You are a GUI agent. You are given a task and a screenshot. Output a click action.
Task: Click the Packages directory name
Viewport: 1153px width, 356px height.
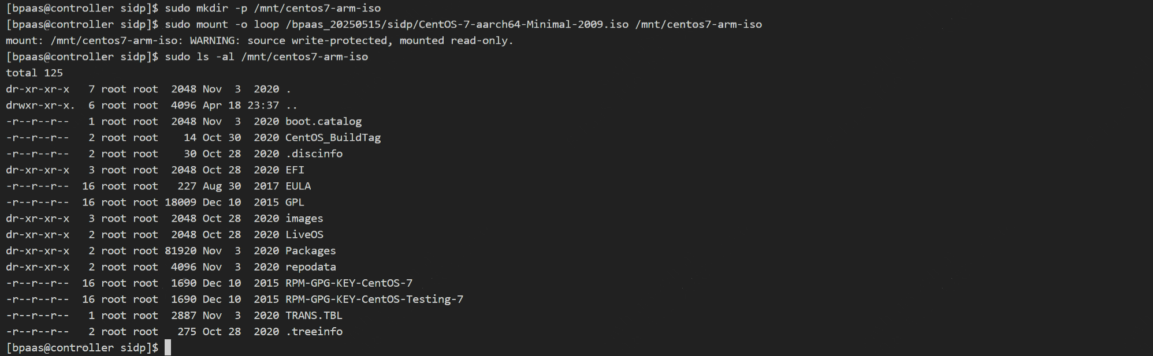click(310, 250)
